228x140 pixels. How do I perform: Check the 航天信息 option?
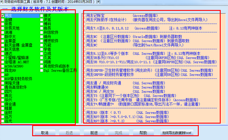(x=3, y=49)
